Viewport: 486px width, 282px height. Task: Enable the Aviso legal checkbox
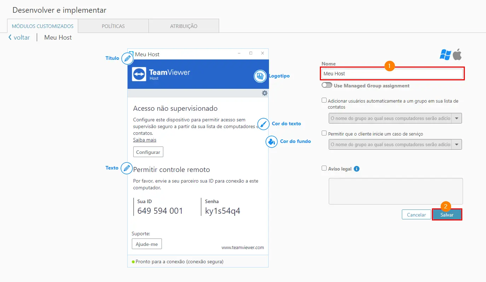(324, 168)
